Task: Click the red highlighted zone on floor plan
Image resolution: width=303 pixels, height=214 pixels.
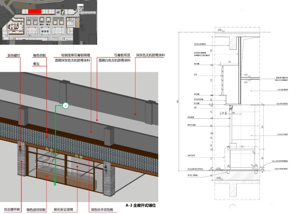Action: click(x=35, y=11)
